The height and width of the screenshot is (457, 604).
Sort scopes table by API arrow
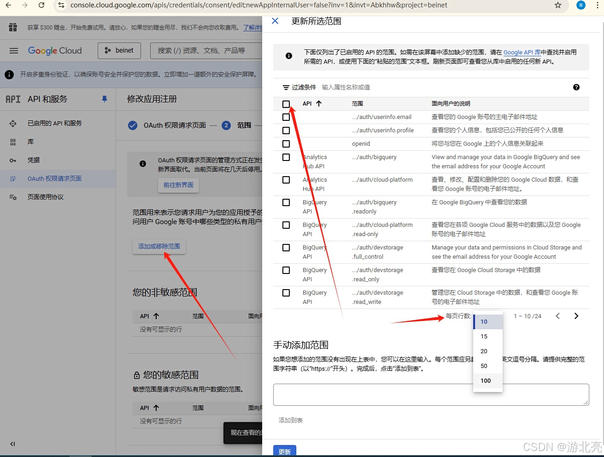tap(319, 104)
